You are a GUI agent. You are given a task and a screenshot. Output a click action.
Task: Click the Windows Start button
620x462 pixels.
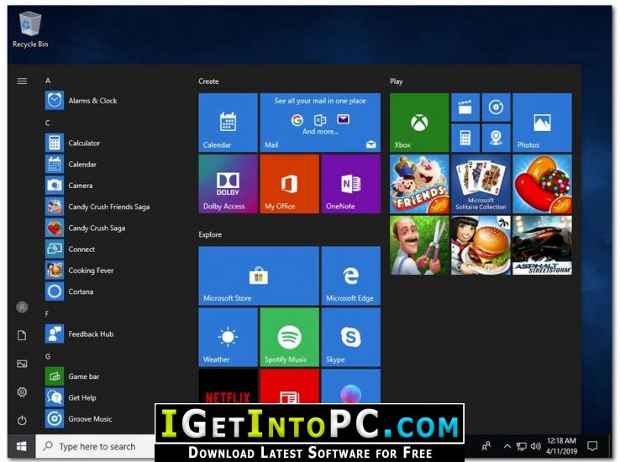click(22, 446)
